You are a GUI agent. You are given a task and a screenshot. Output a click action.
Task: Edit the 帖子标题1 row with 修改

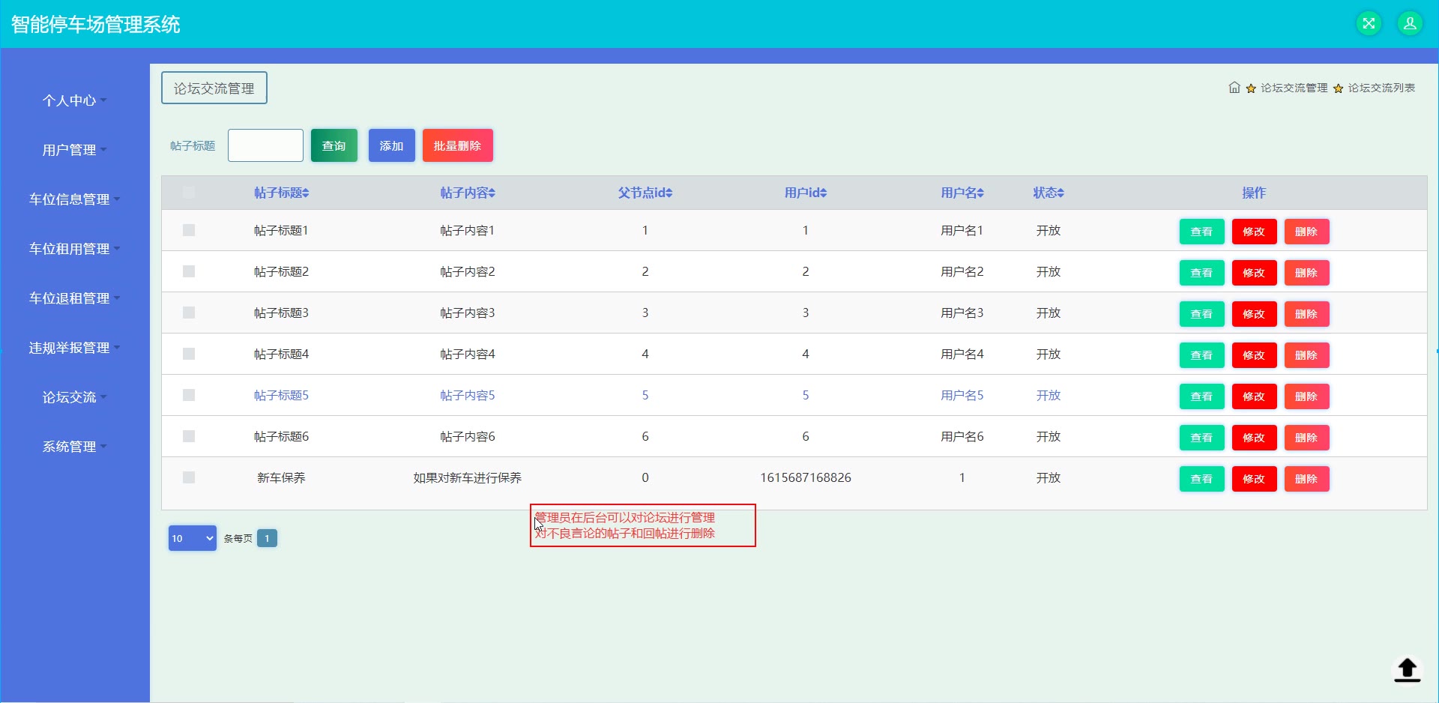click(x=1254, y=232)
